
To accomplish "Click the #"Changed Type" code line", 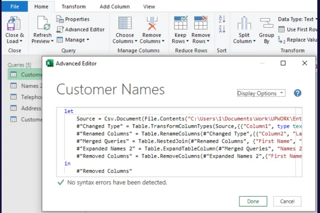I will (x=189, y=126).
